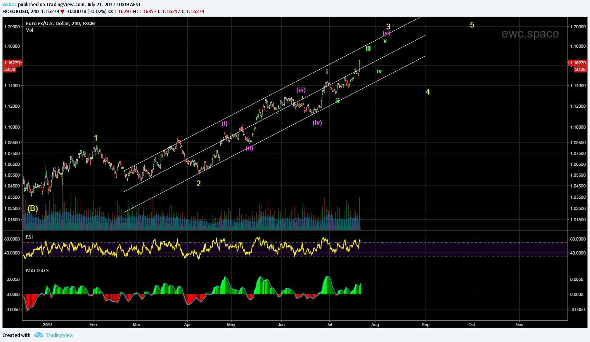Select the yellow (B) wave label

coord(33,208)
